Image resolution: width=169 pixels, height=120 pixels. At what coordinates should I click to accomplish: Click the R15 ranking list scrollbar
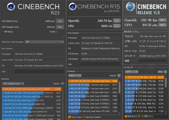(x=119, y=88)
